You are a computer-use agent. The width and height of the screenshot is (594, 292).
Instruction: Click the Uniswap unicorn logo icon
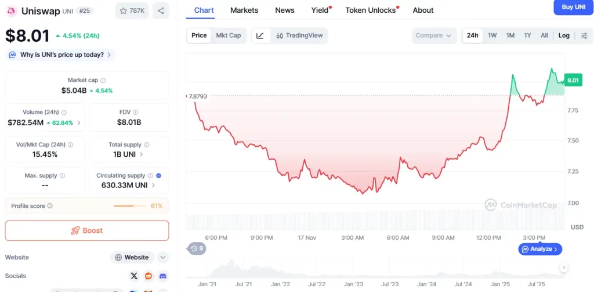tap(12, 10)
